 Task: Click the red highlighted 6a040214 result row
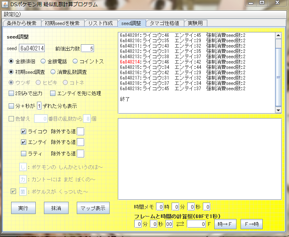[x=182, y=62]
